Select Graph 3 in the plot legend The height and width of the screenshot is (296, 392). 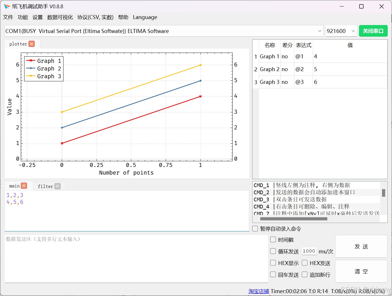point(44,76)
